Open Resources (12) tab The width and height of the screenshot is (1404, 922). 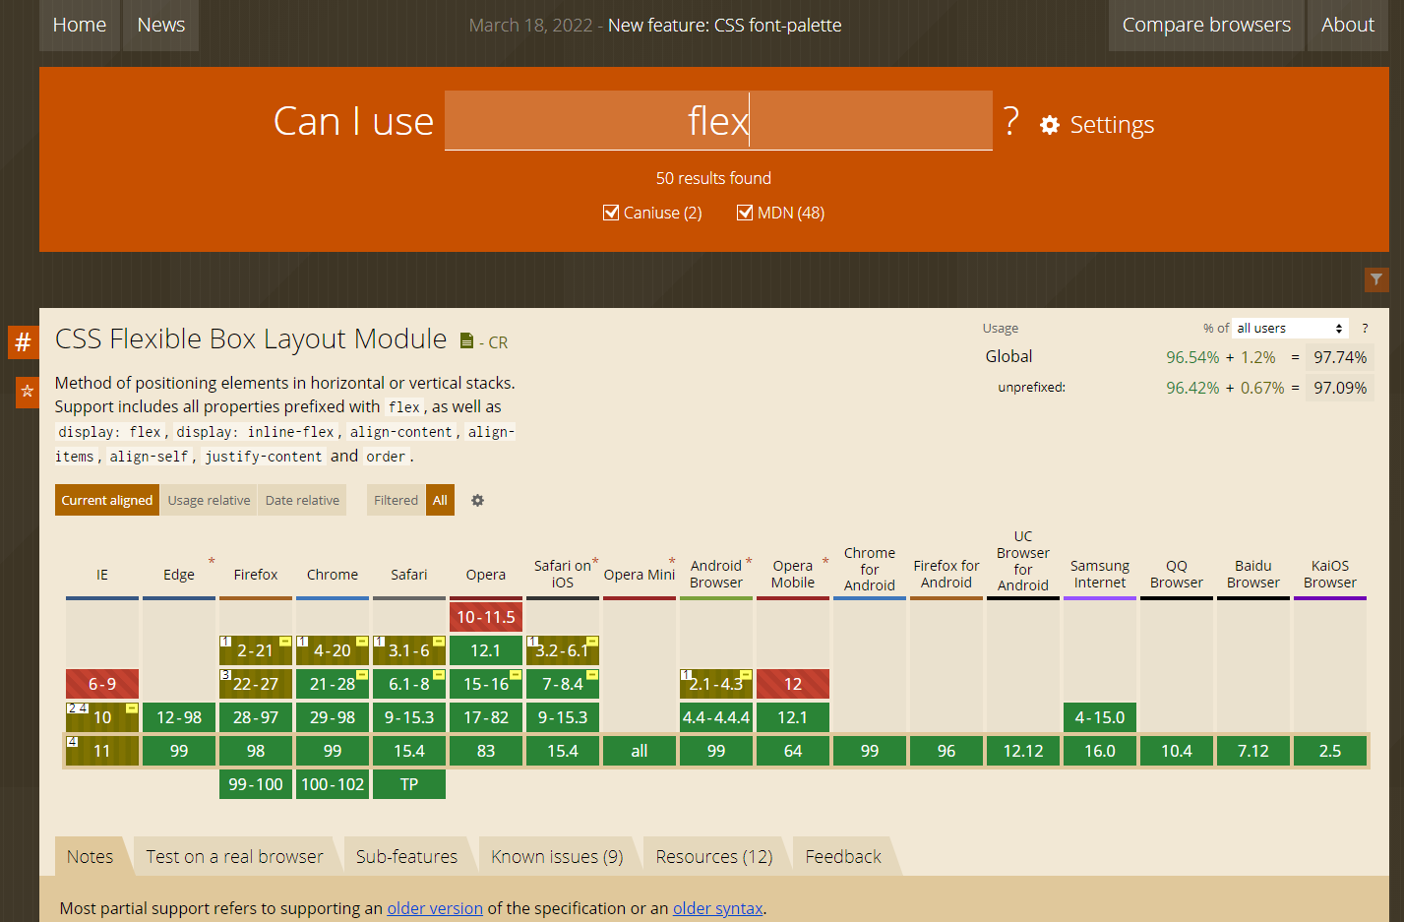pyautogui.click(x=714, y=856)
